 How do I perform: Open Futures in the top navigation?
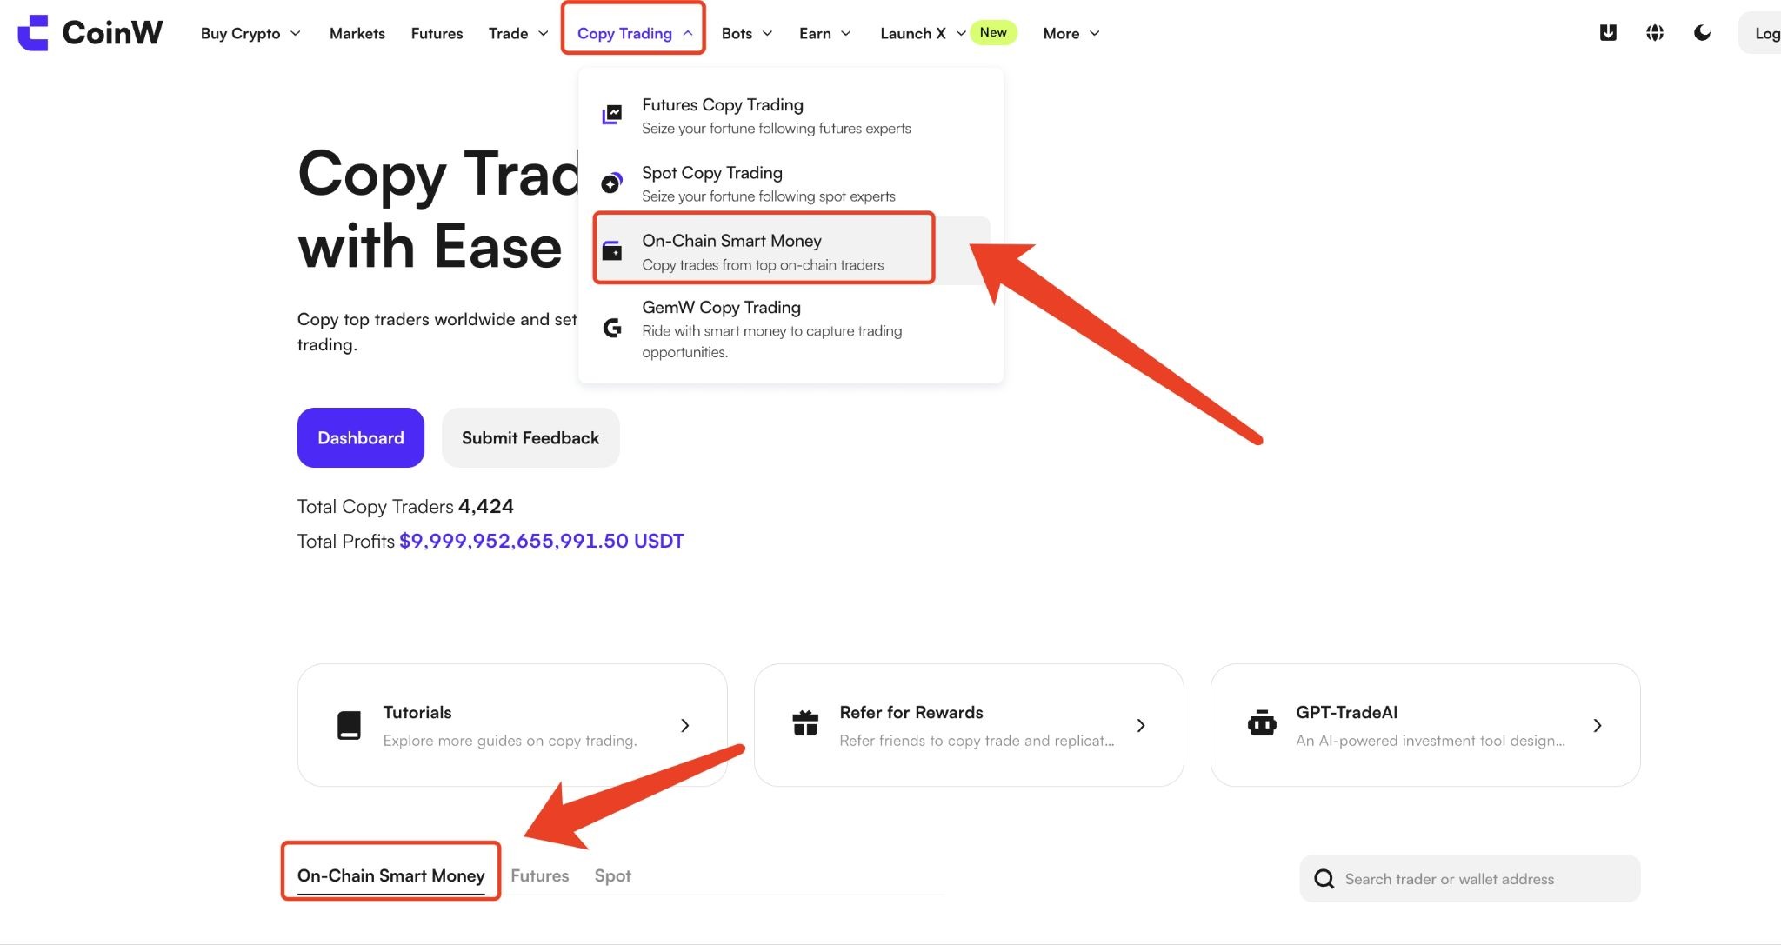coord(437,33)
